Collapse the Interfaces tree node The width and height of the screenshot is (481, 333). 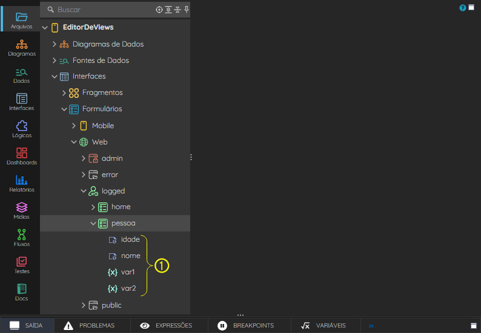coord(55,77)
